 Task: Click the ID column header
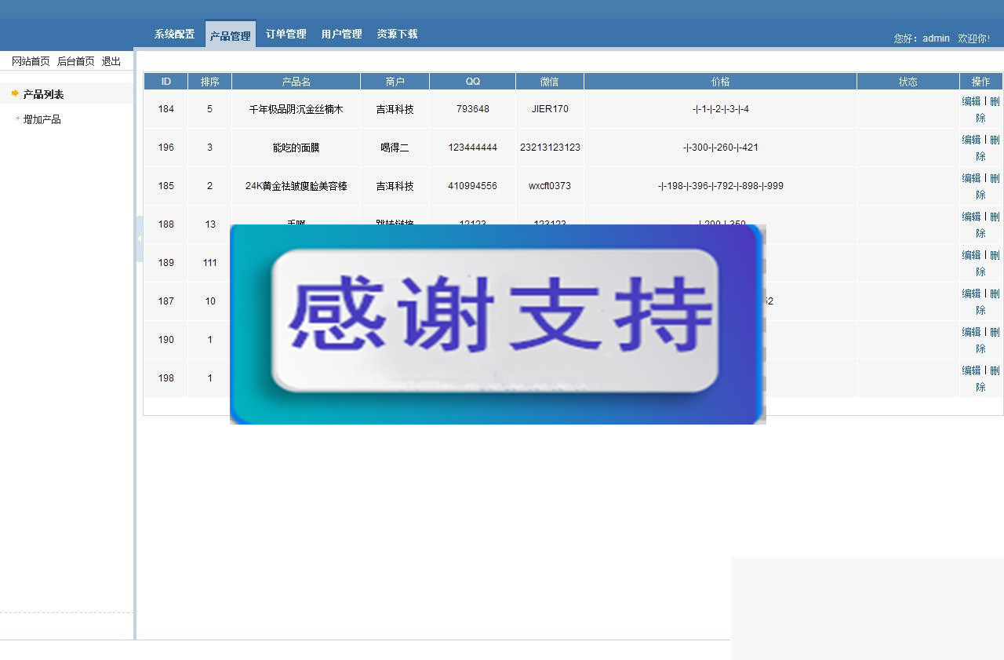(165, 81)
